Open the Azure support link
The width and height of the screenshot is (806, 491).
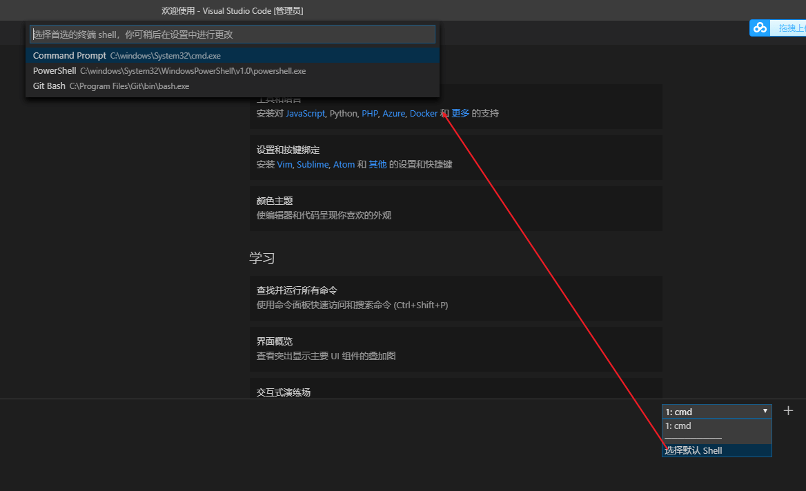tap(394, 114)
